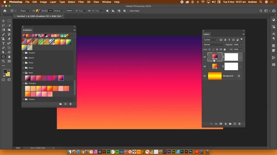The image size is (277, 155).
Task: Create new group in Layers panel
Action: point(230,124)
